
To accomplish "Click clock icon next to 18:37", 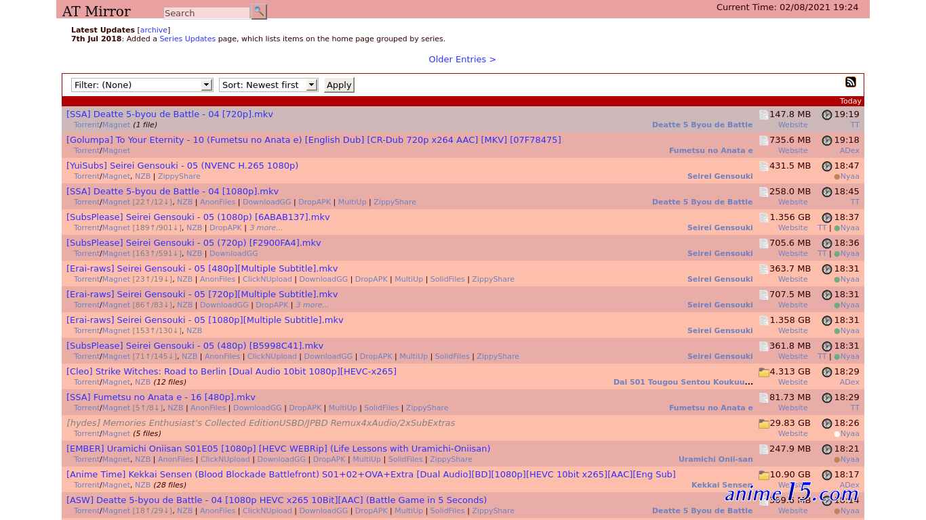I will [827, 218].
